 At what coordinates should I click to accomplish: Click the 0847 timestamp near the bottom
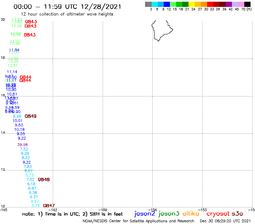(49, 206)
